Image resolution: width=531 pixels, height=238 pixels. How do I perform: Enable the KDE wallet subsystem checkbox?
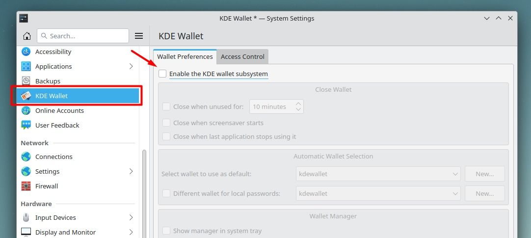point(162,74)
